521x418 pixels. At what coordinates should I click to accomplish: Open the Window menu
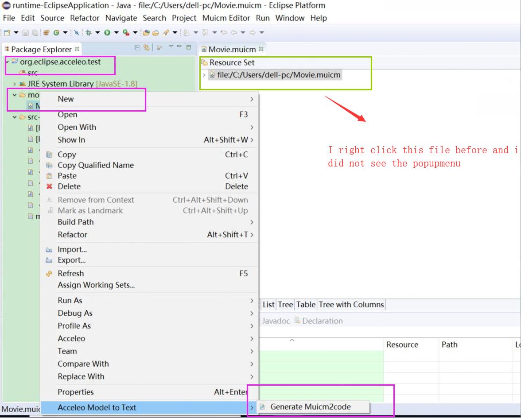pos(290,18)
